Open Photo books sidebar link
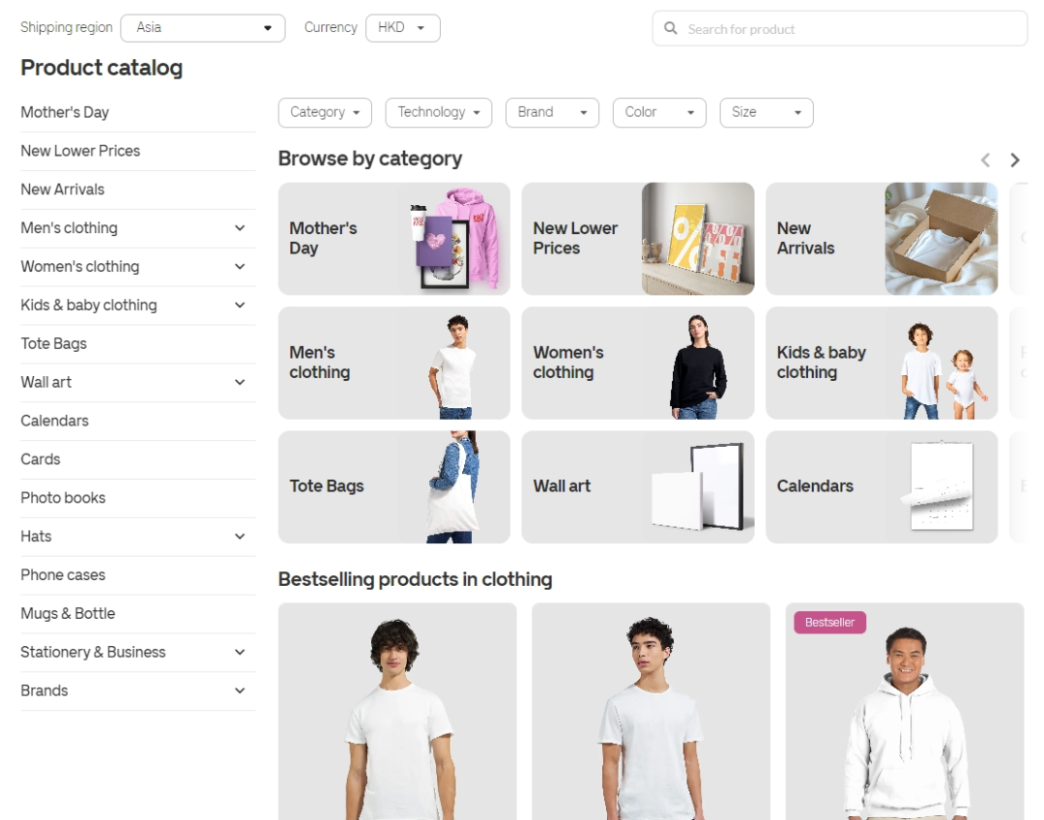This screenshot has width=1044, height=820. click(x=63, y=498)
